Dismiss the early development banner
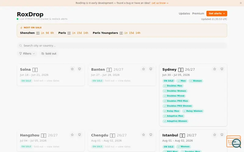The width and height of the screenshot is (244, 152). point(241,3)
